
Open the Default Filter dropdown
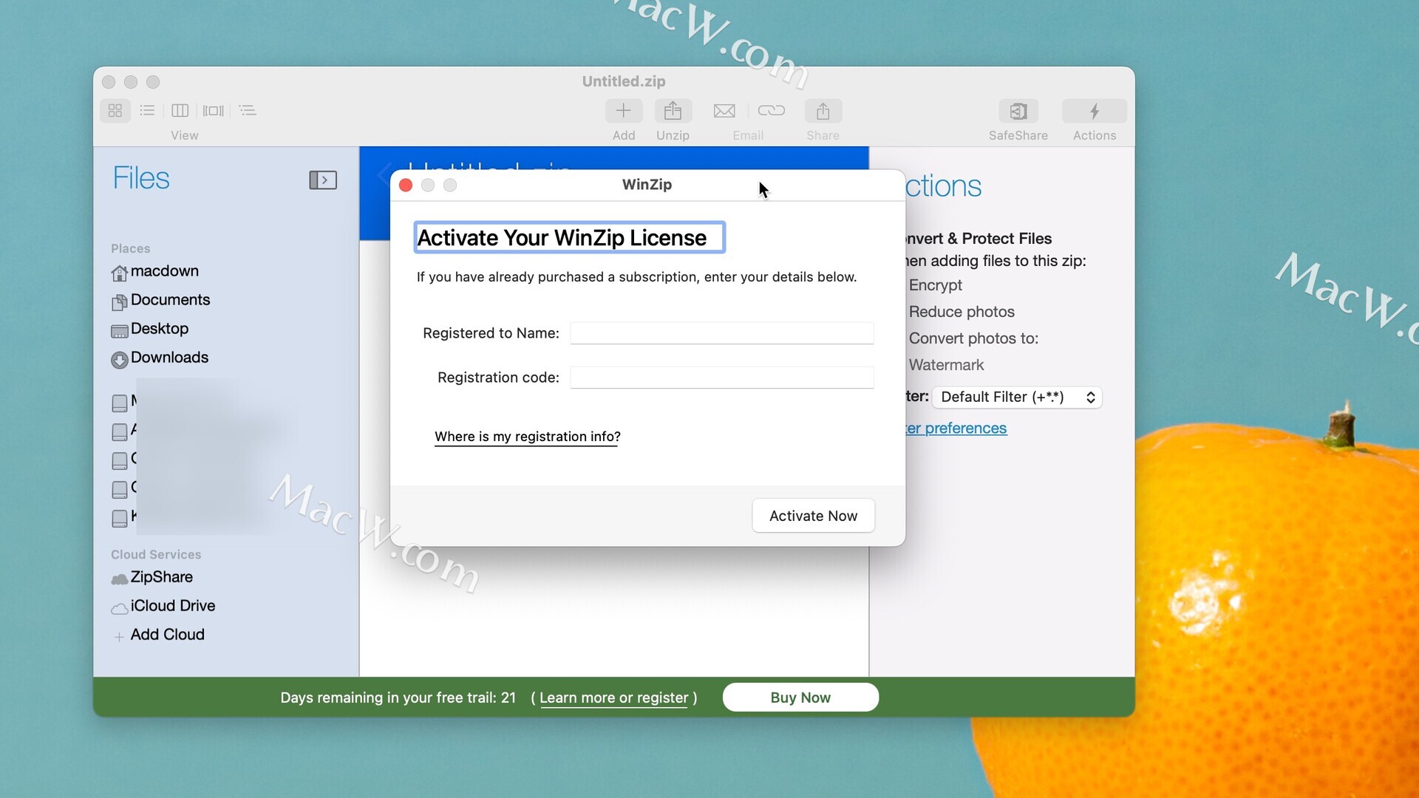point(1016,398)
